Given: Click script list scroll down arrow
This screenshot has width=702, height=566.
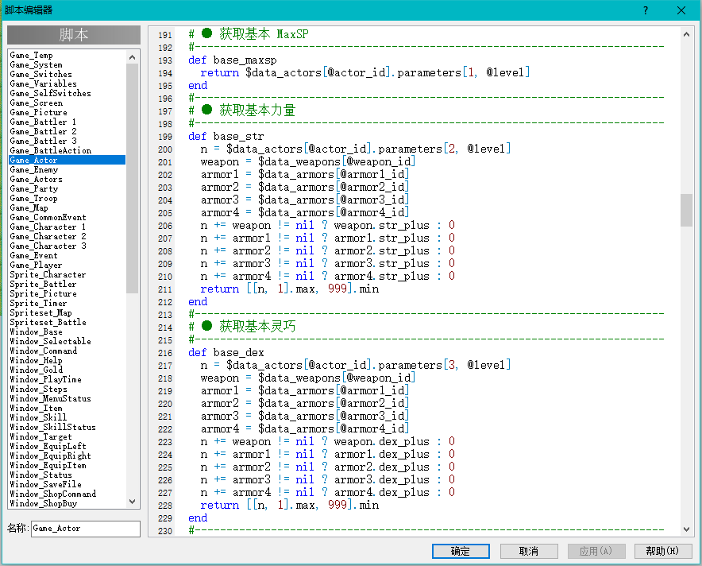Looking at the screenshot, I should (132, 502).
